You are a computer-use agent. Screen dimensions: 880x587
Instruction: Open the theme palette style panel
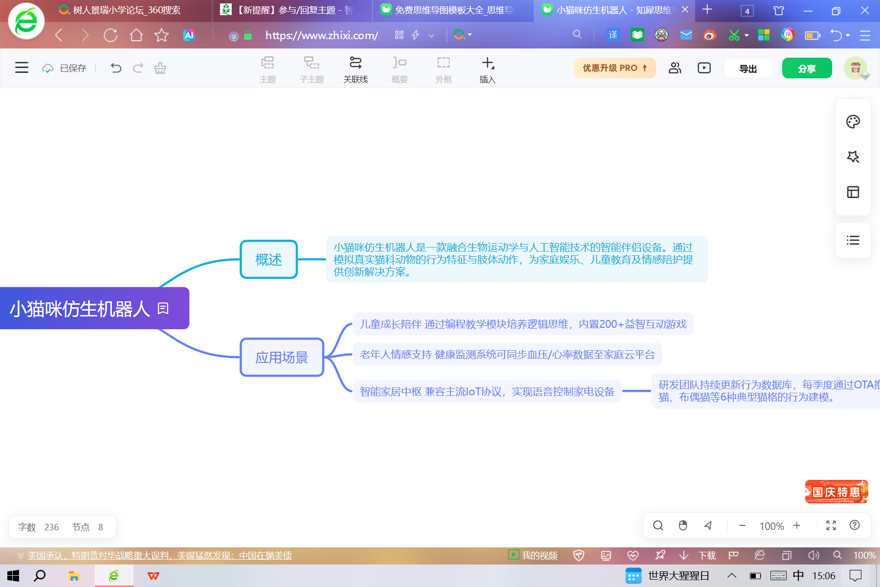(x=853, y=122)
